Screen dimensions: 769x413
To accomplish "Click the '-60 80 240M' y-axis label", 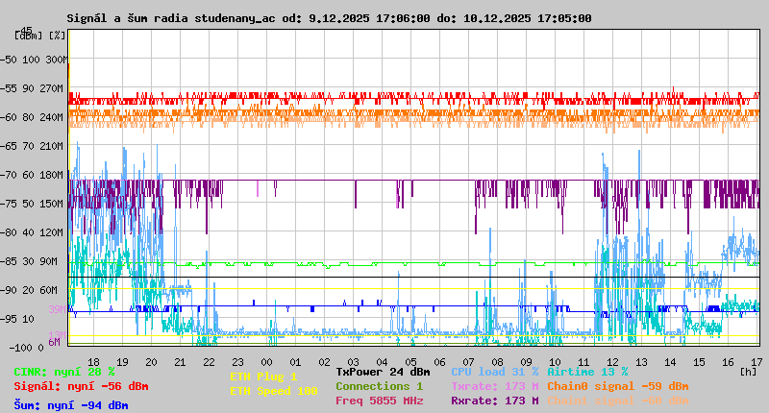I will (x=32, y=117).
